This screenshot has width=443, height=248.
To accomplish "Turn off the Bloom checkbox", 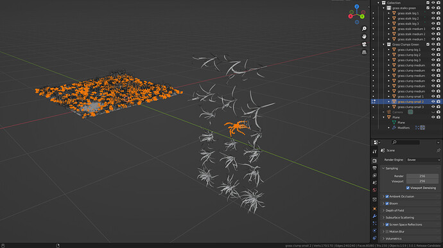I will click(x=387, y=203).
